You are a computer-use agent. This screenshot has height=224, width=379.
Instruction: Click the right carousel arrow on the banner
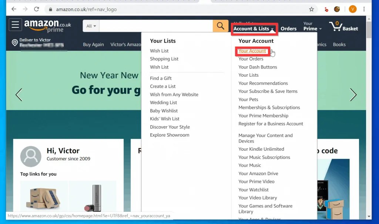[353, 95]
